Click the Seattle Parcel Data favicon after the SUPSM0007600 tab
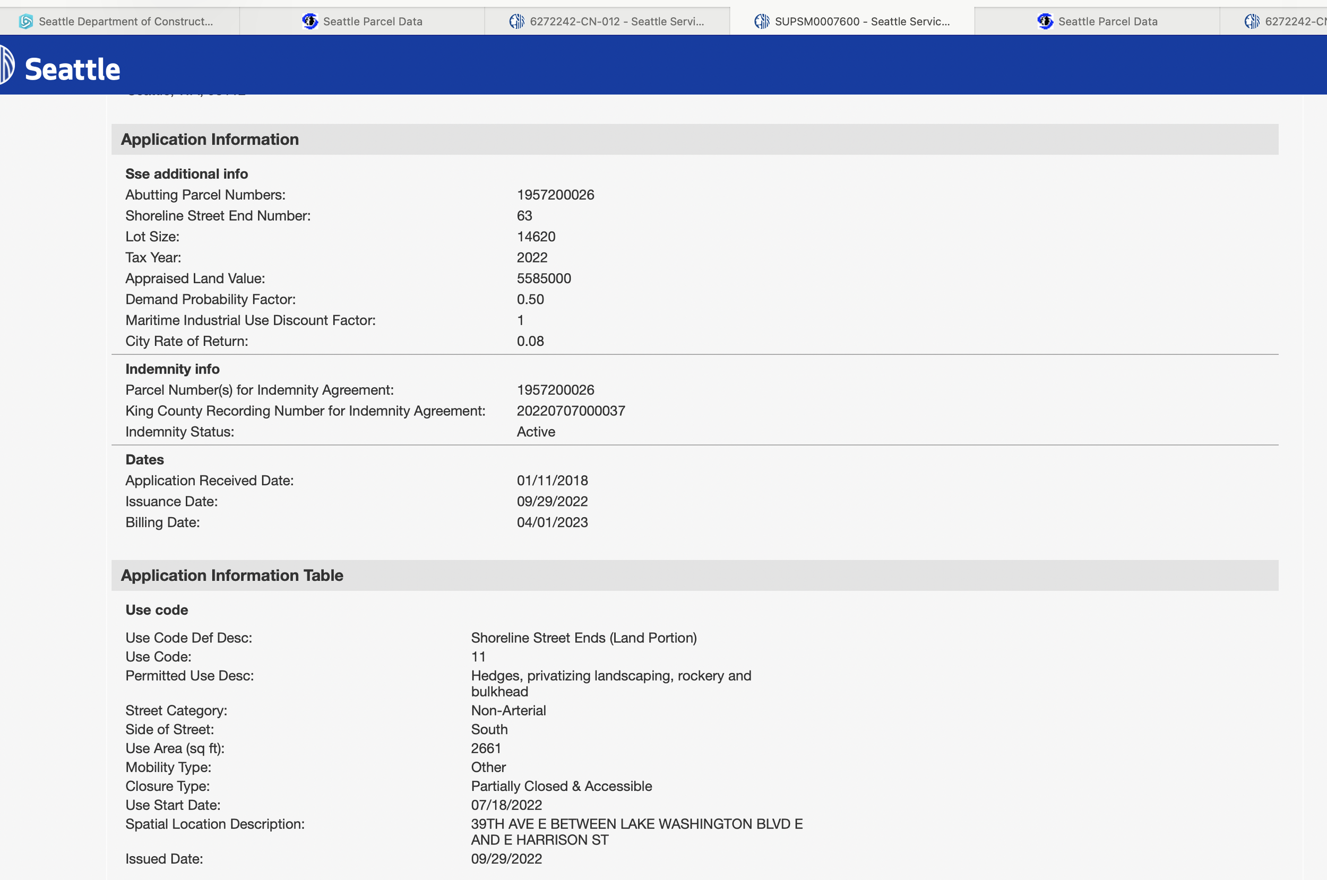The width and height of the screenshot is (1327, 880). tap(1045, 21)
